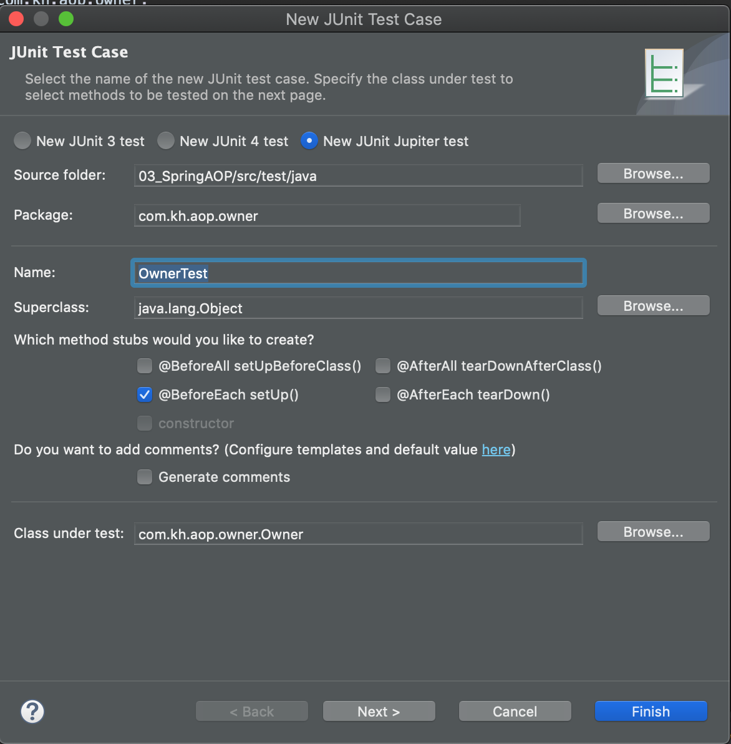Click 'Which method stubs would you like to create?' text
The image size is (731, 744).
(x=164, y=340)
